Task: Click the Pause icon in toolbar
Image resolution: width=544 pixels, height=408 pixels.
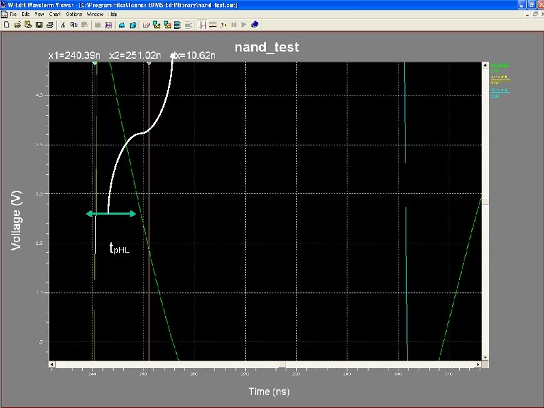Action: [234, 25]
